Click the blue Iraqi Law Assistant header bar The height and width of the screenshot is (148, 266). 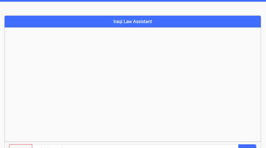click(133, 22)
